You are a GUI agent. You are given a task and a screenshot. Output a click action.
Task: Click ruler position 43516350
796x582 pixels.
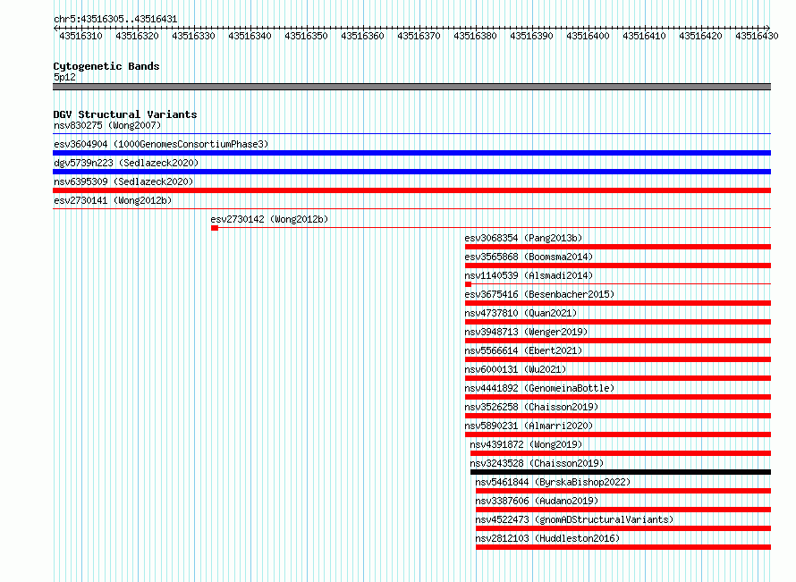(x=306, y=36)
